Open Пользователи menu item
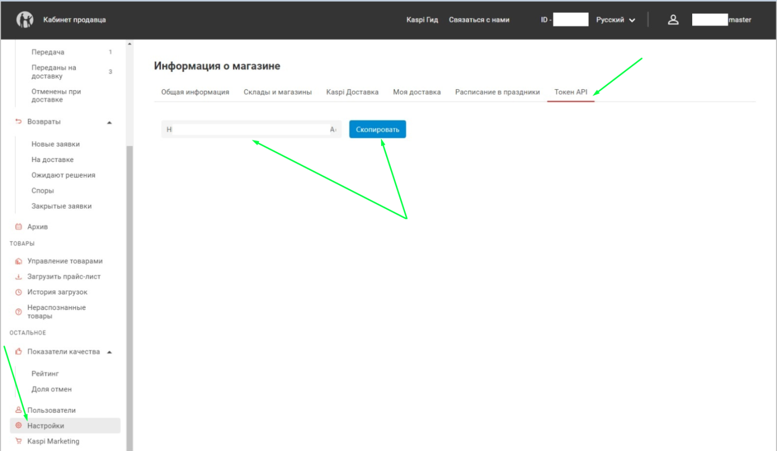This screenshot has width=777, height=451. (52, 410)
